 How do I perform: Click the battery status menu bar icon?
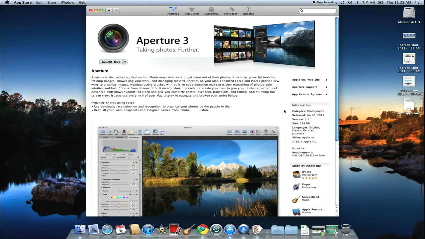click(x=381, y=2)
